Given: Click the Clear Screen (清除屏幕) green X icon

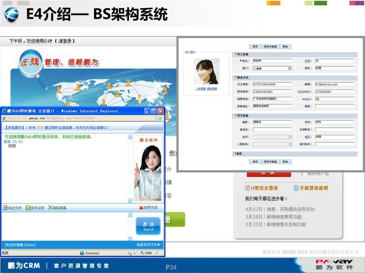Looking at the screenshot, I should coord(50,208).
